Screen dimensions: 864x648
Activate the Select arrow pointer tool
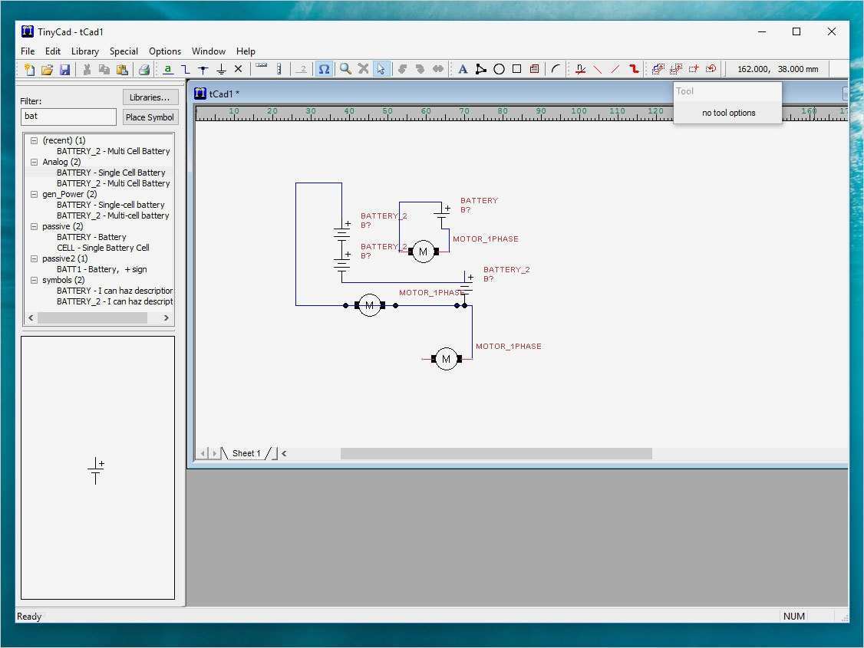click(x=381, y=69)
